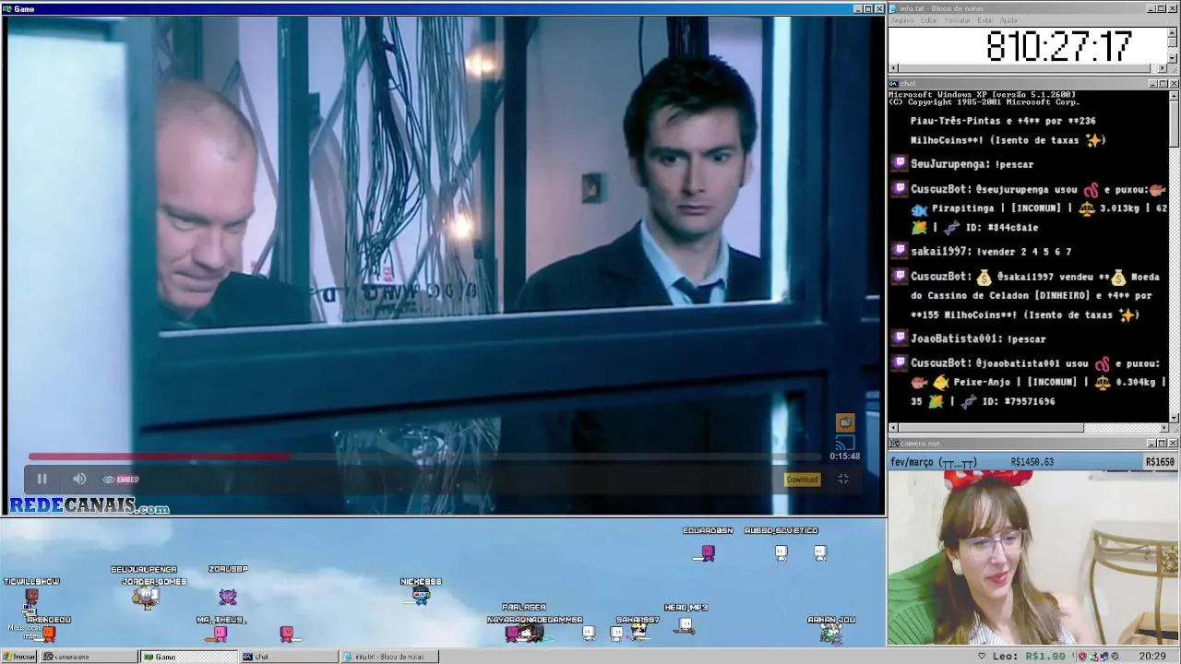The image size is (1181, 664).
Task: Click chat horizontal scrollbar left arrow
Action: point(893,428)
